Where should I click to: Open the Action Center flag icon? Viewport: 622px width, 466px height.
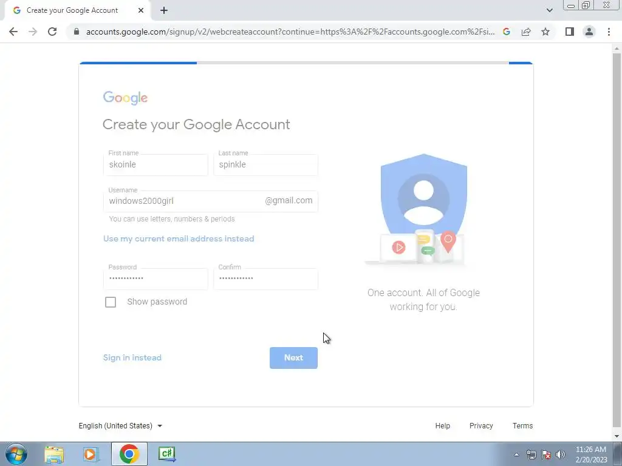click(546, 454)
